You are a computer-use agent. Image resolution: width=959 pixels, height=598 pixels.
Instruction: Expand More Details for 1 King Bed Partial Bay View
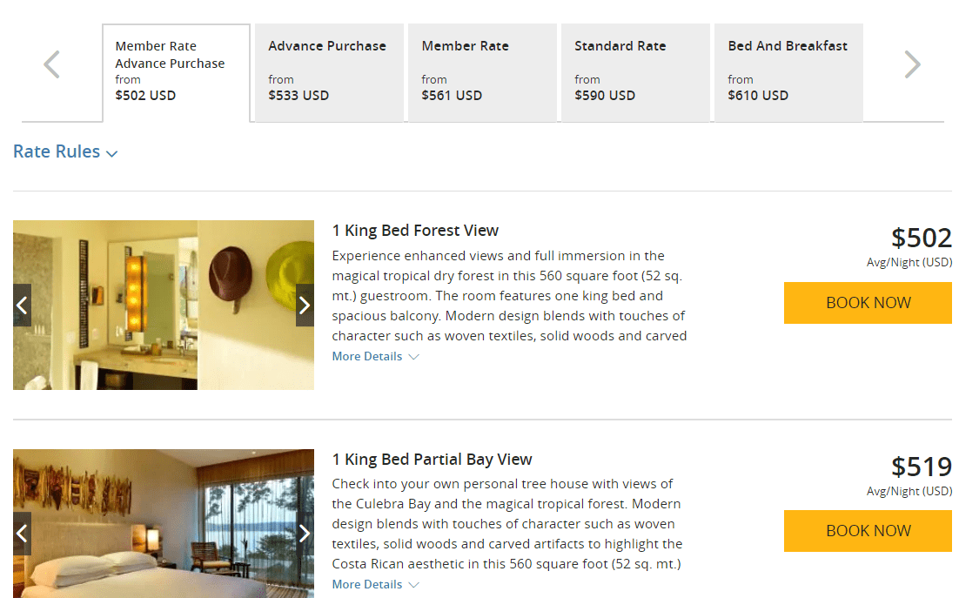click(x=366, y=584)
